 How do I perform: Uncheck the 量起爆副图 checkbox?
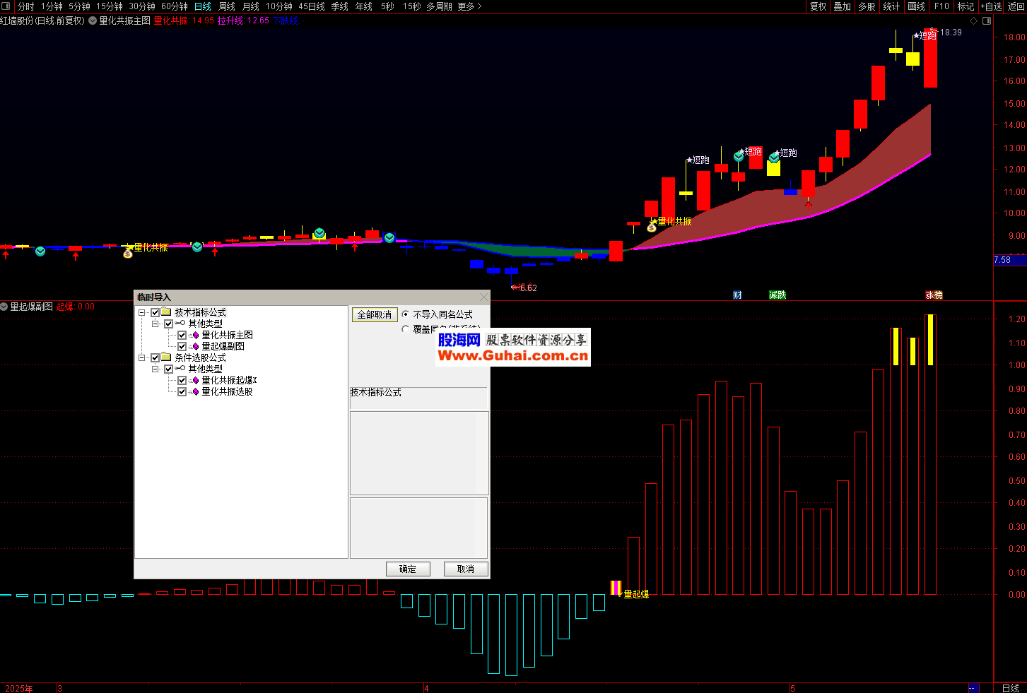182,346
